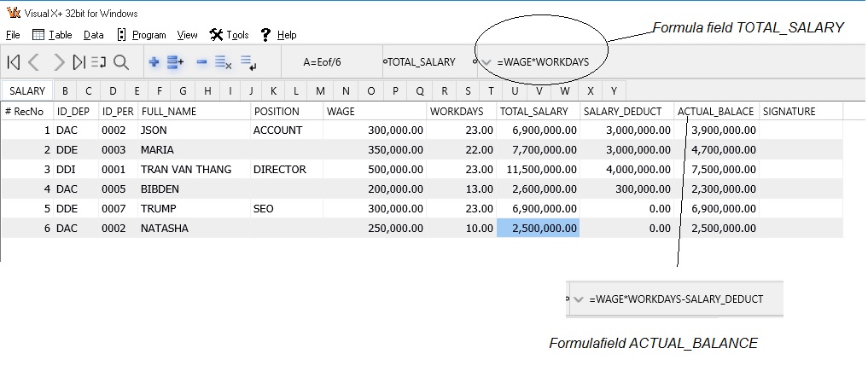The image size is (868, 383).
Task: Click the go-to-record list icon
Action: pos(98,62)
